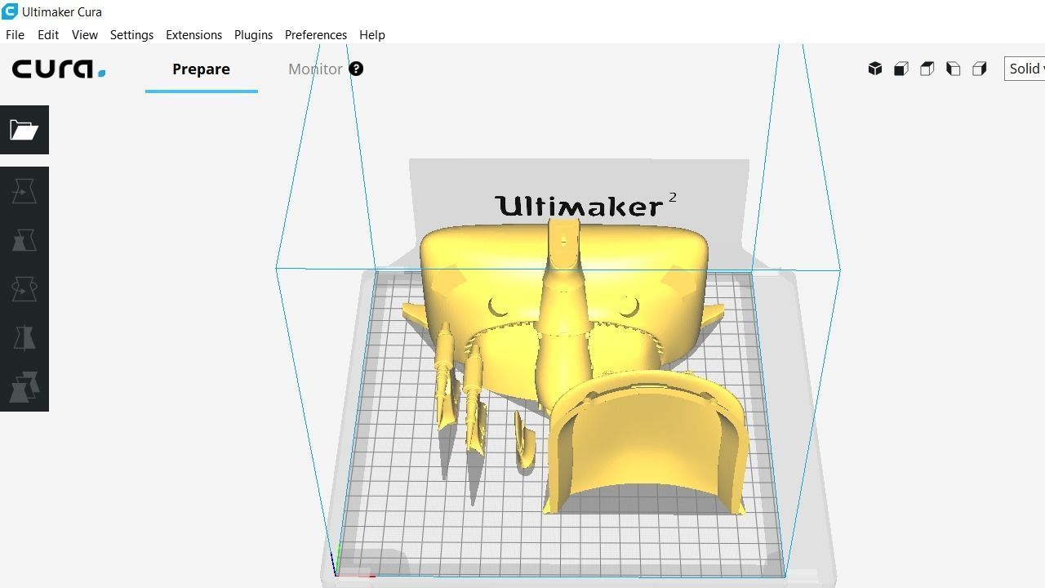Click the Monitor help question mark icon
Viewport: 1045px width, 588px height.
(356, 69)
